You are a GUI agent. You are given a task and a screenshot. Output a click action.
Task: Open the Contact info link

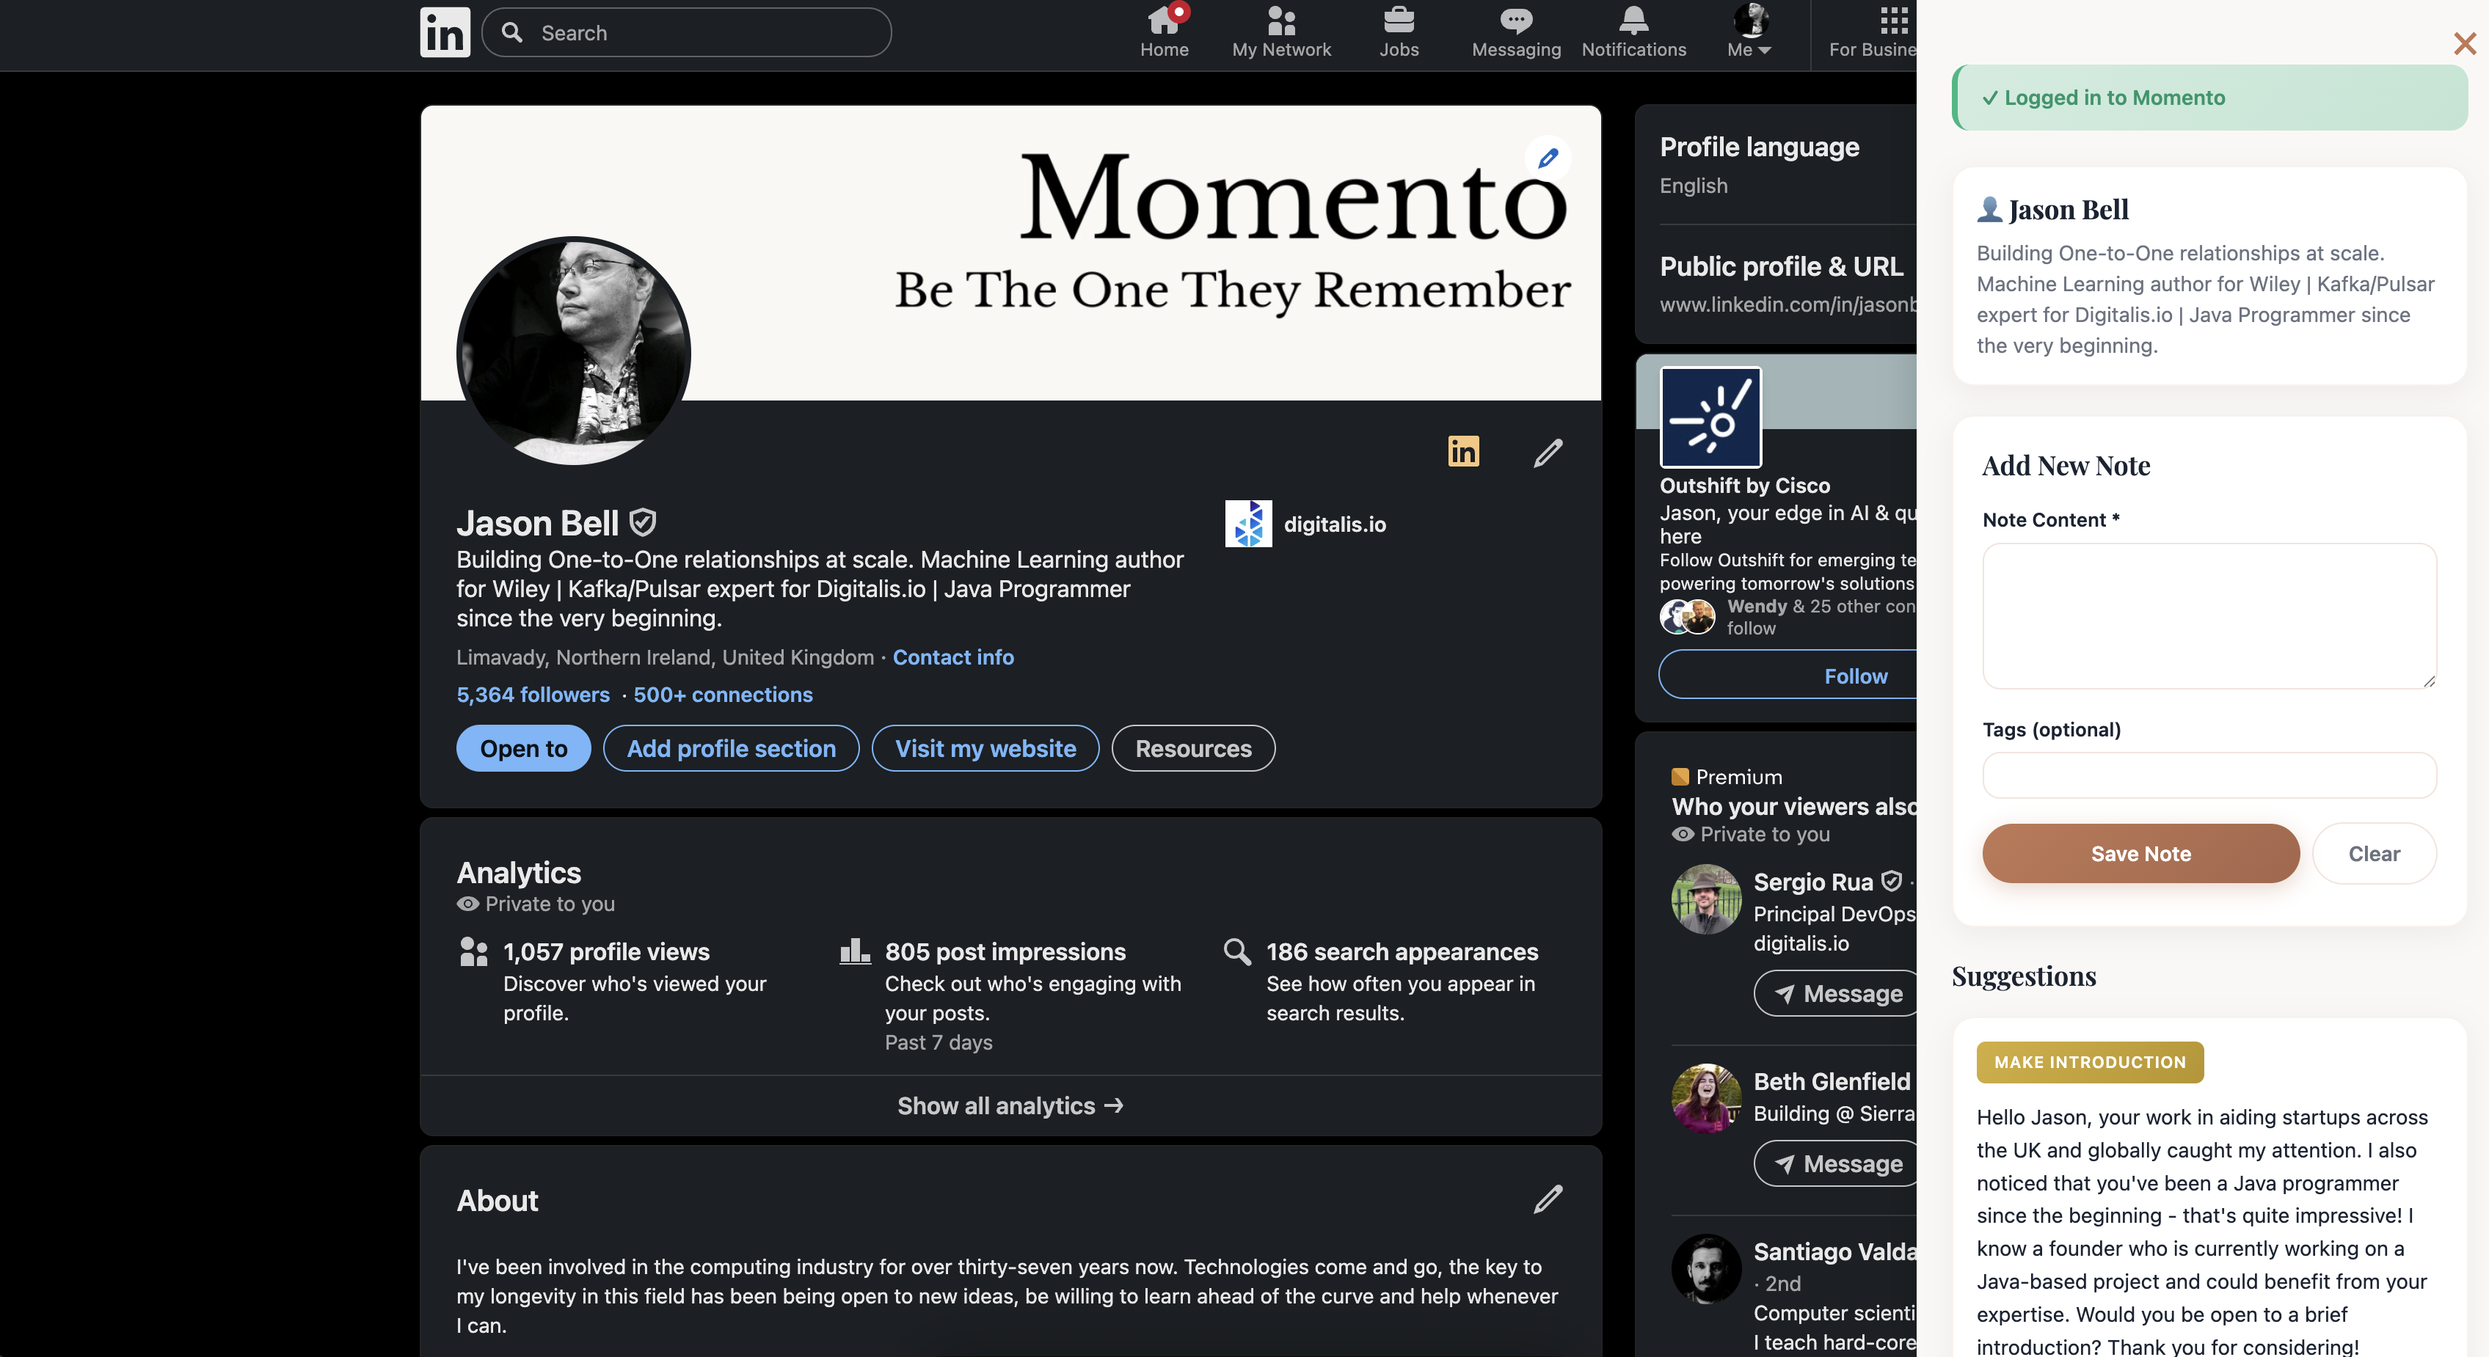point(952,656)
